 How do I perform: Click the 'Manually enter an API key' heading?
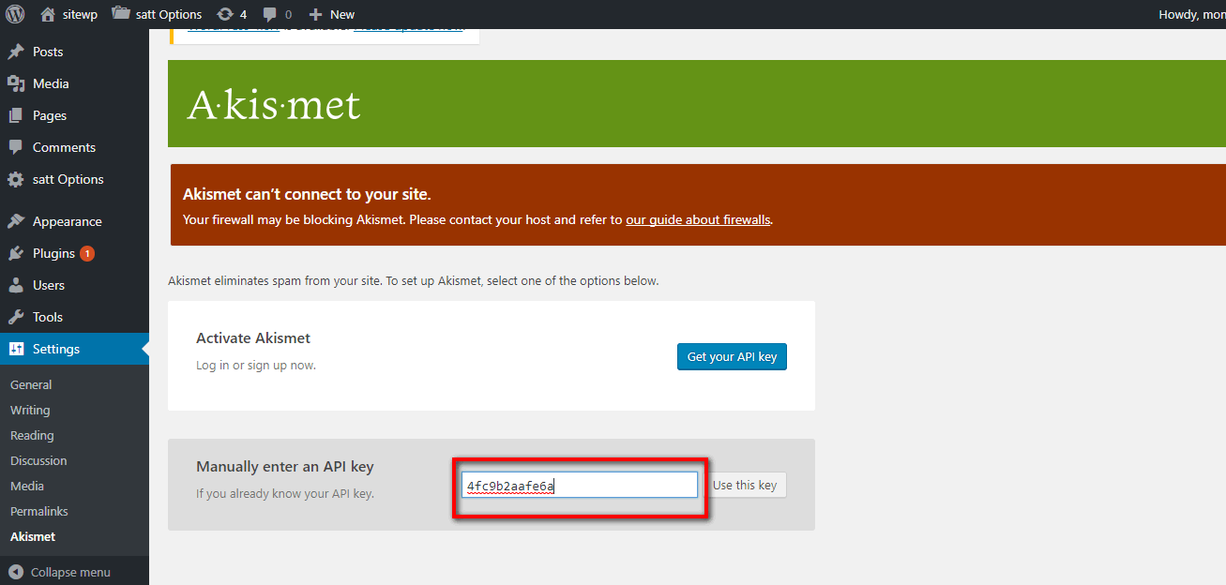[285, 467]
